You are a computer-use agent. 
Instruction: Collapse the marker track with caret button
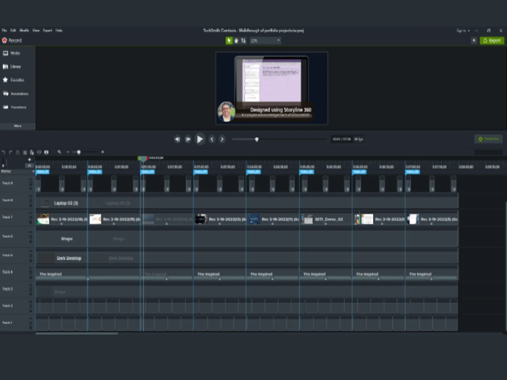click(29, 166)
